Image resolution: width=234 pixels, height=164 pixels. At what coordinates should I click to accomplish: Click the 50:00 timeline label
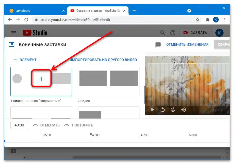[x=193, y=135]
